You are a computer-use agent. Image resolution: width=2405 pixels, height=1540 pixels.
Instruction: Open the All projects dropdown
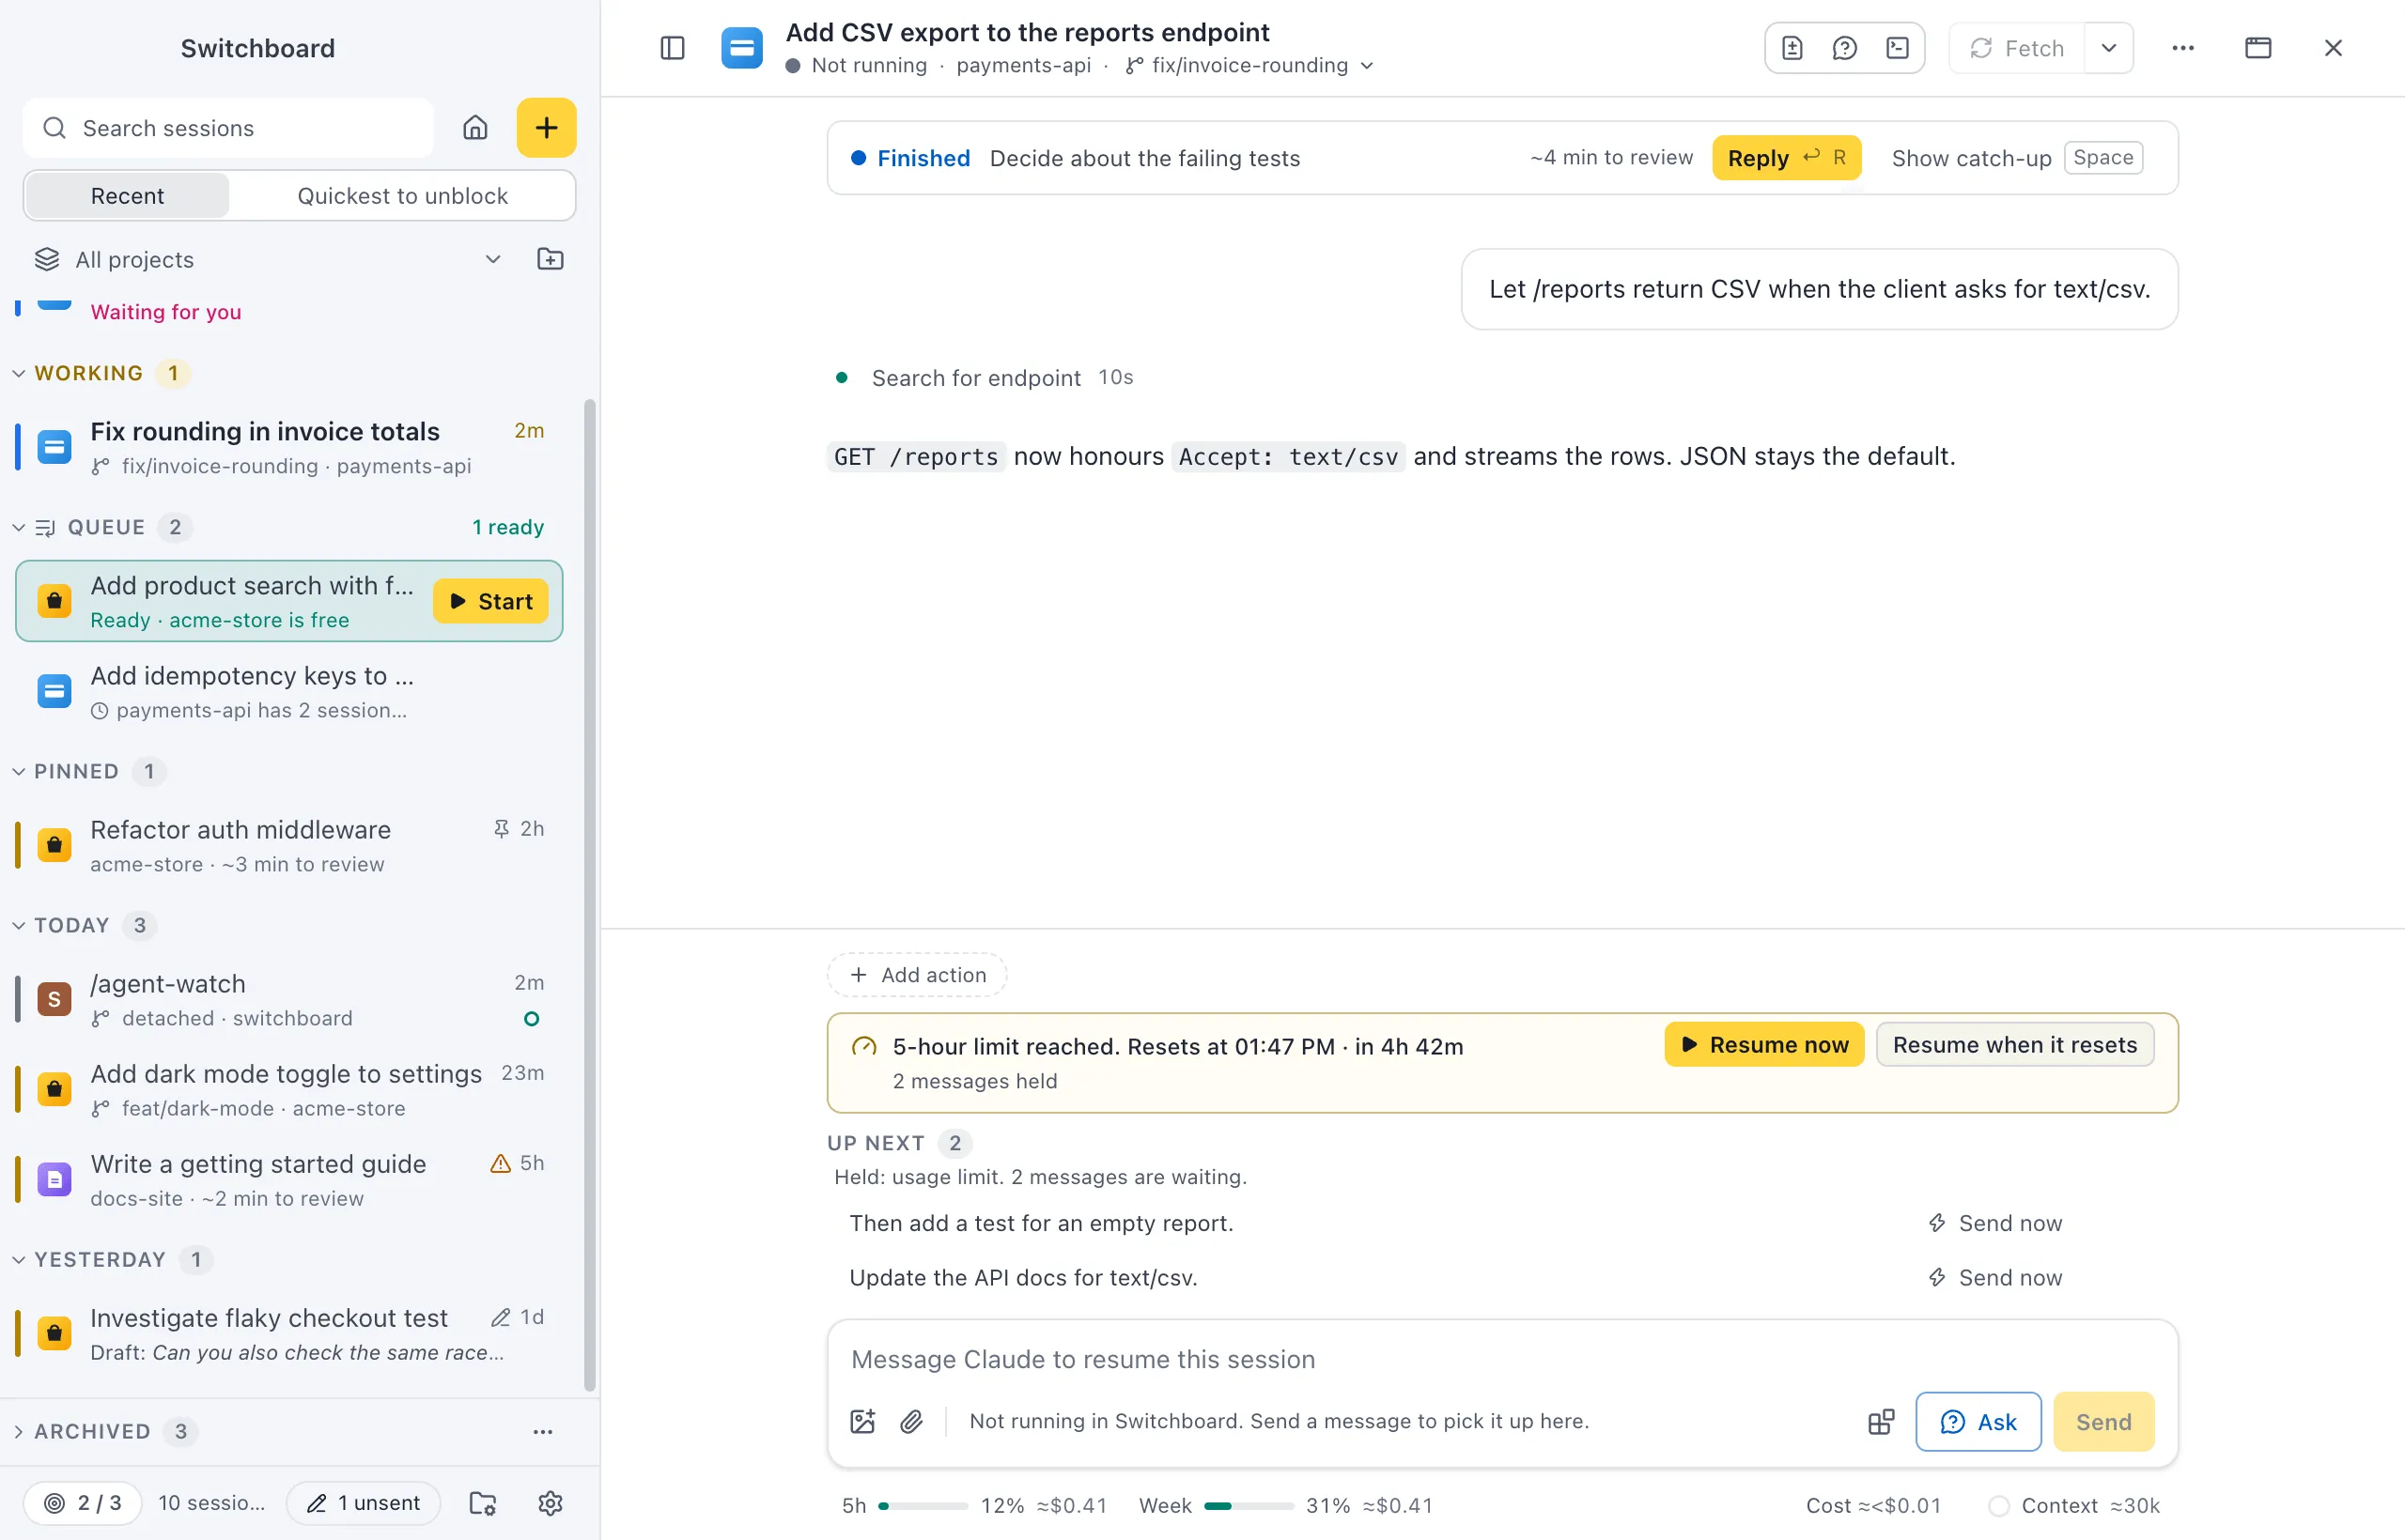click(268, 260)
